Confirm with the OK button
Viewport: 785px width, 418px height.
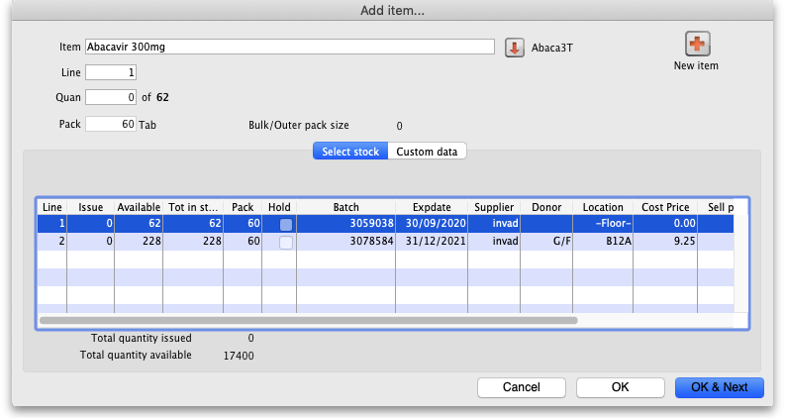[x=620, y=387]
